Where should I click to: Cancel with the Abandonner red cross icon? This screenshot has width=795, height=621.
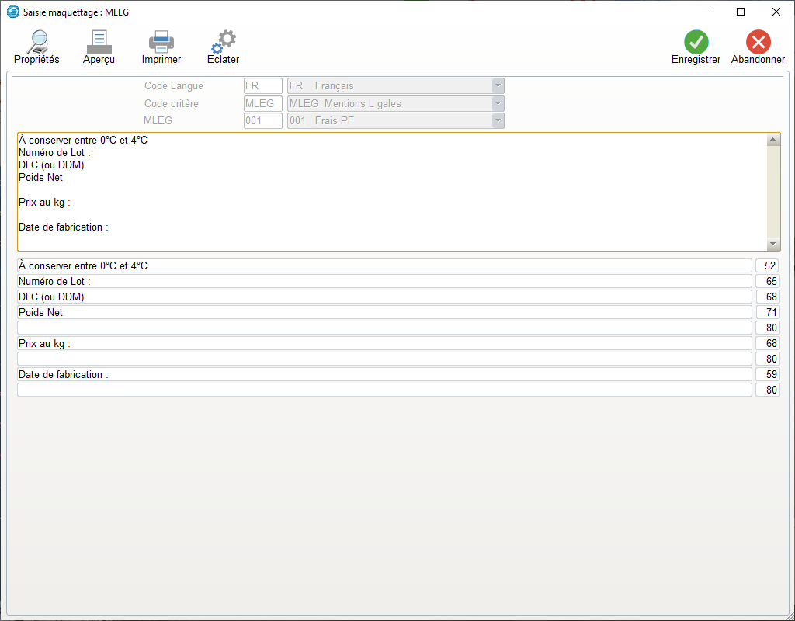coord(758,42)
